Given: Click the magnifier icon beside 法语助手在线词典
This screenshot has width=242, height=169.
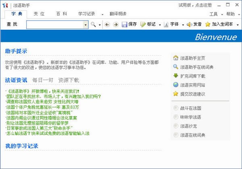Looking at the screenshot, I should [x=175, y=67].
